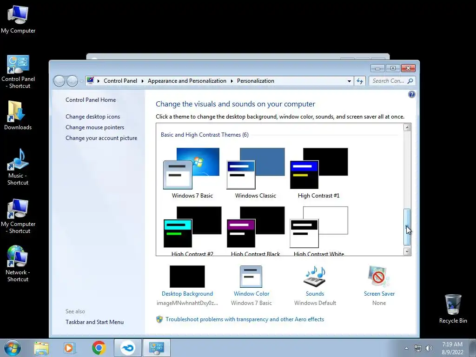The height and width of the screenshot is (357, 476).
Task: Select the High Contrast White theme
Action: (319, 231)
